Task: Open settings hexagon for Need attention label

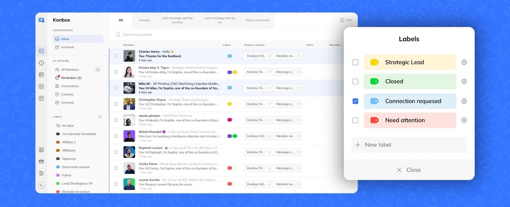Action: (x=464, y=120)
